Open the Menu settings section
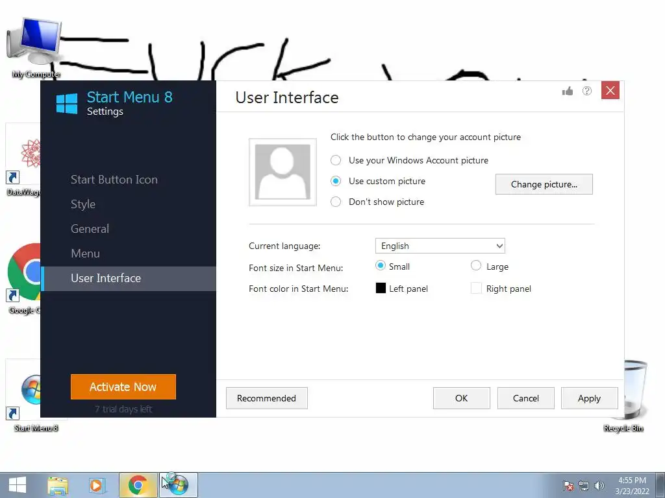Image resolution: width=665 pixels, height=498 pixels. (85, 254)
